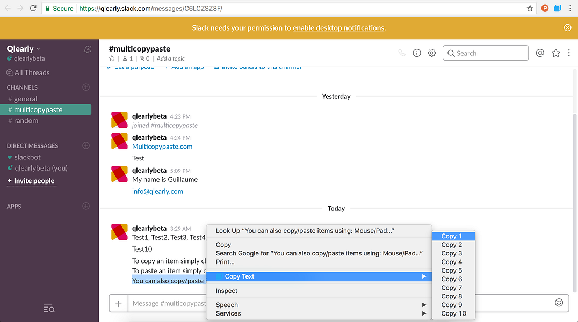The width and height of the screenshot is (578, 322).
Task: Attach a file with plus button
Action: coord(118,303)
